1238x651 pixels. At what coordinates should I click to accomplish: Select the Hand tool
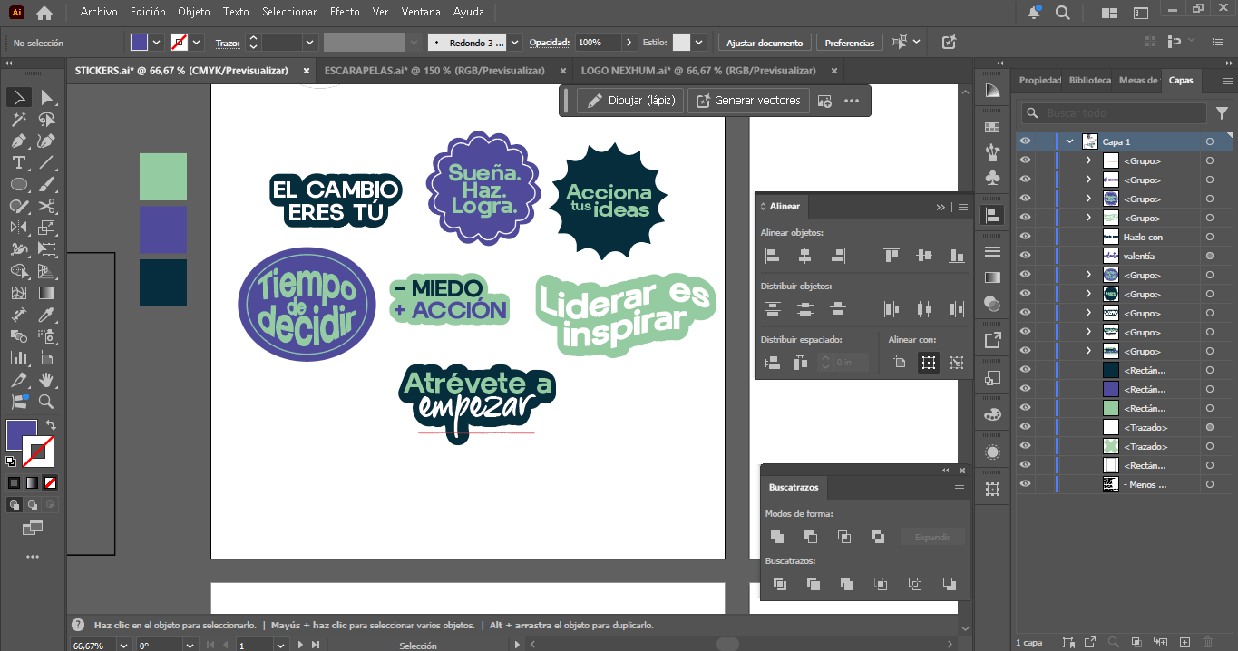click(x=46, y=380)
